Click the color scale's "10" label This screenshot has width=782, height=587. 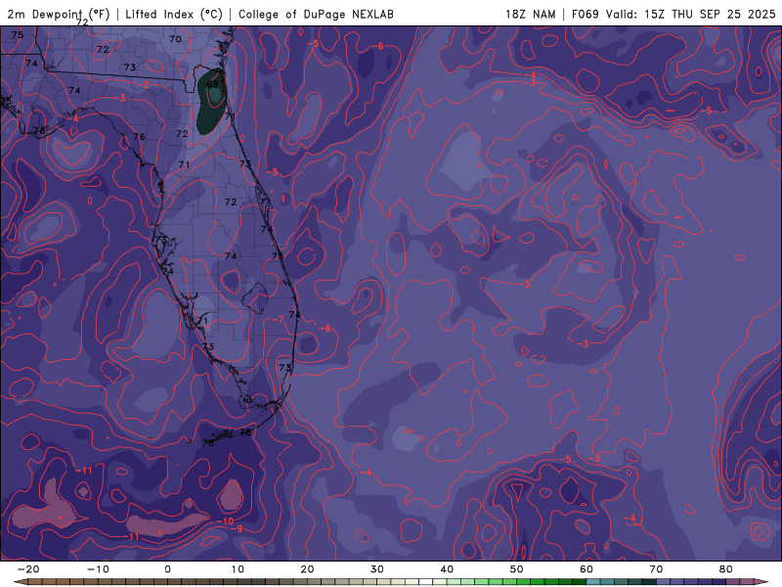click(x=238, y=569)
